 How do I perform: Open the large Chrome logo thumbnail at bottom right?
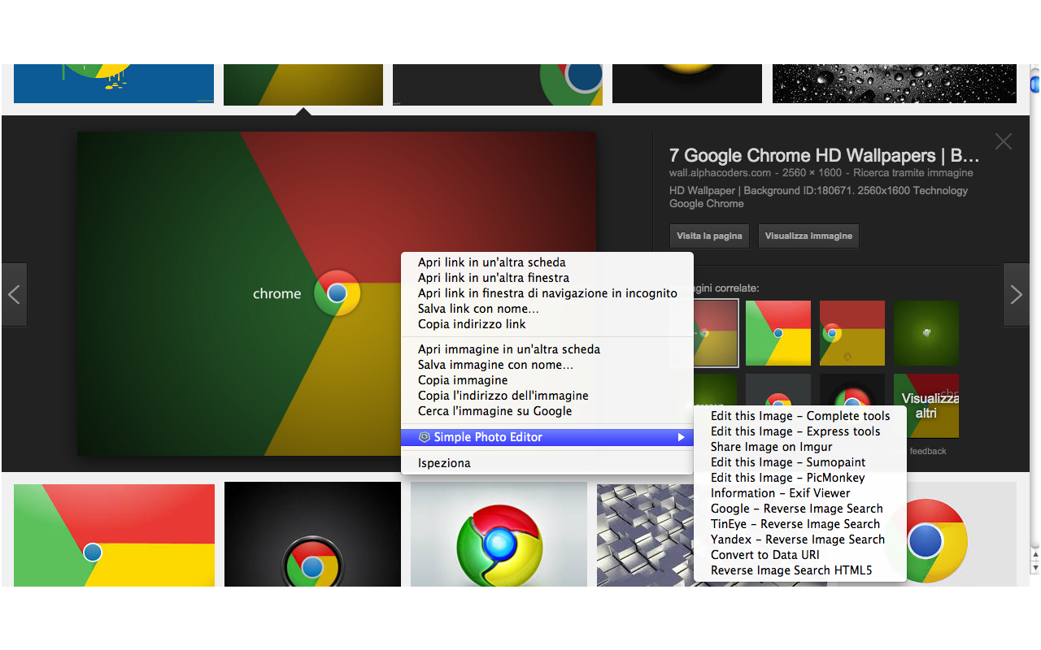[x=961, y=535]
